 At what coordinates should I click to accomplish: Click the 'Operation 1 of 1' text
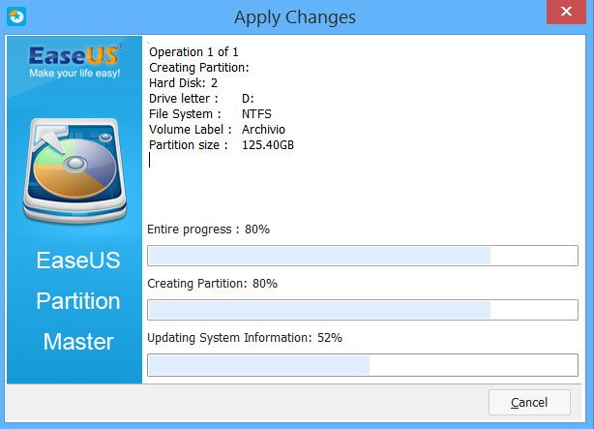(193, 52)
